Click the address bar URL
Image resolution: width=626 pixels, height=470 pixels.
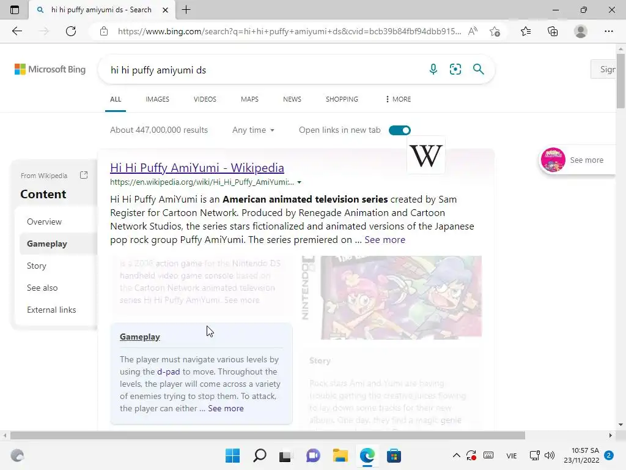(x=289, y=31)
